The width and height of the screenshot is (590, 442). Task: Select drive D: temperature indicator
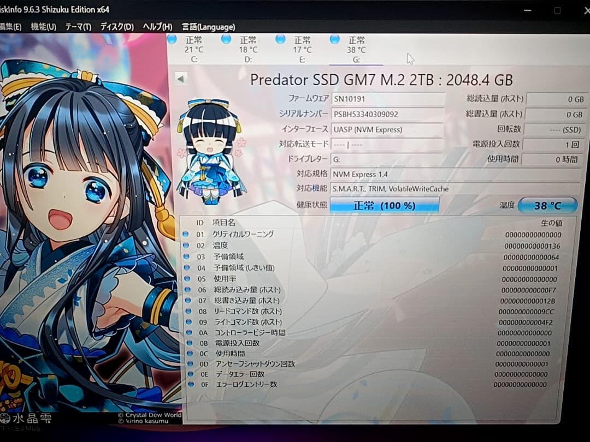pyautogui.click(x=246, y=49)
